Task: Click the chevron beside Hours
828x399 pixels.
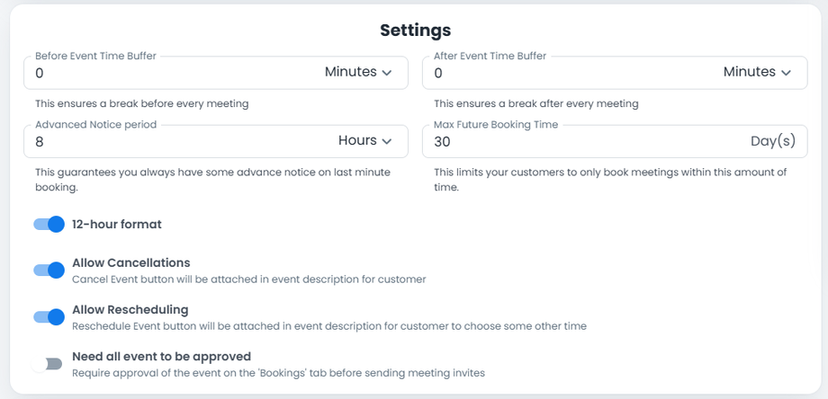Action: click(x=387, y=142)
